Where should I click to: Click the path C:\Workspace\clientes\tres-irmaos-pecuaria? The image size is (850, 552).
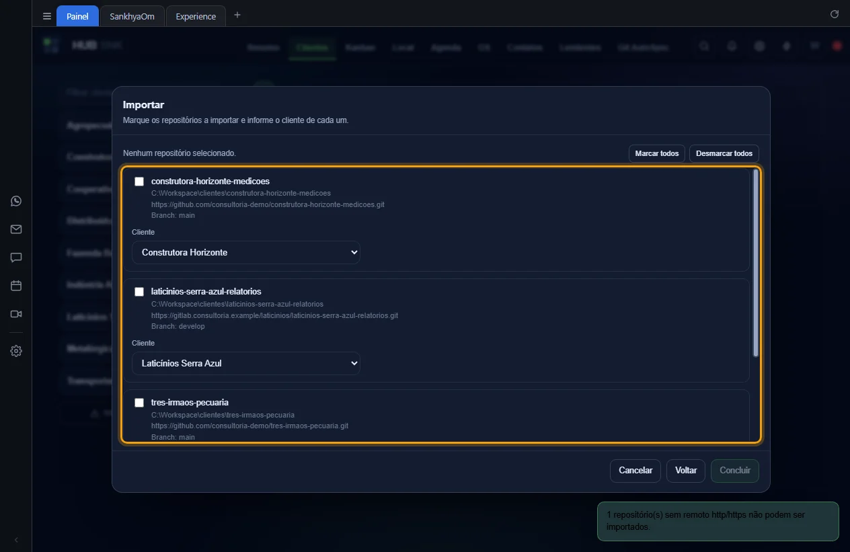pyautogui.click(x=223, y=415)
